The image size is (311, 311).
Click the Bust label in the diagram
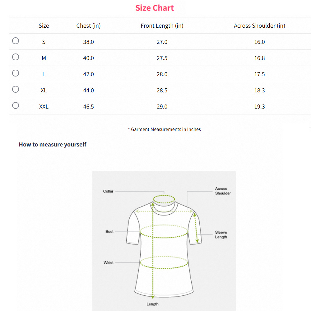(x=109, y=232)
